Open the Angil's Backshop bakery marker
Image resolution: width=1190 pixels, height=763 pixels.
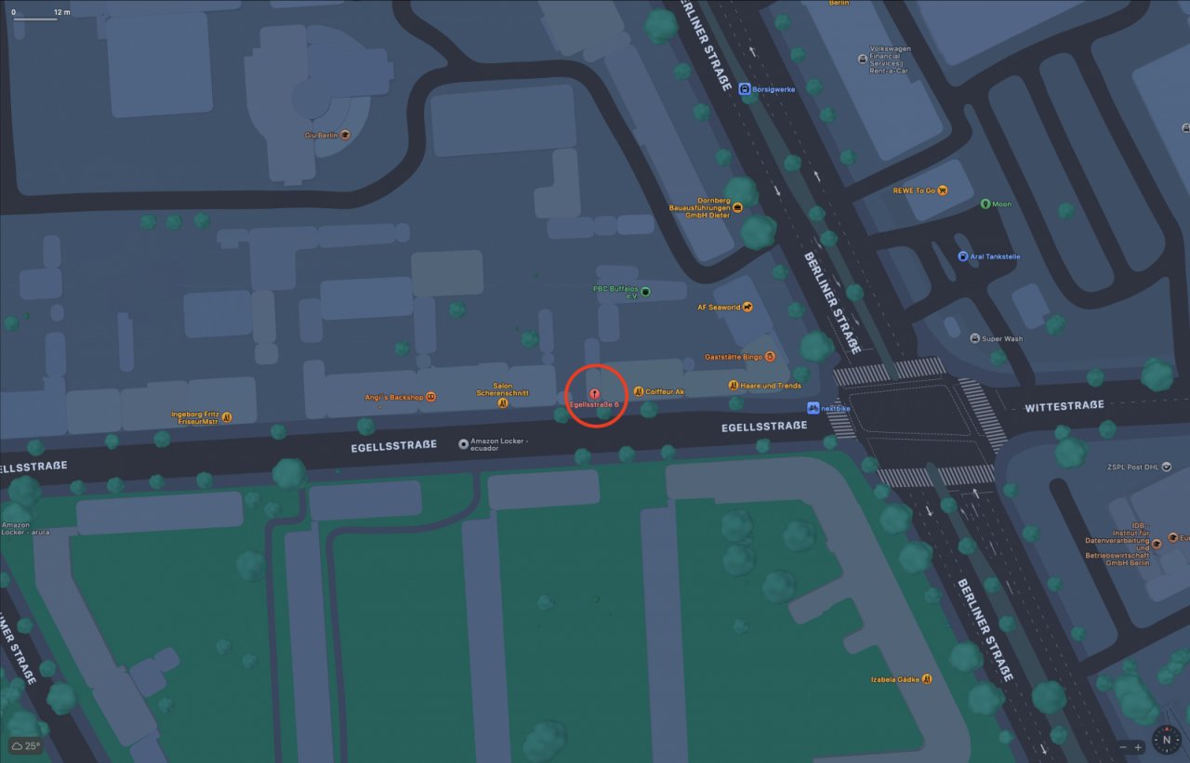click(430, 397)
